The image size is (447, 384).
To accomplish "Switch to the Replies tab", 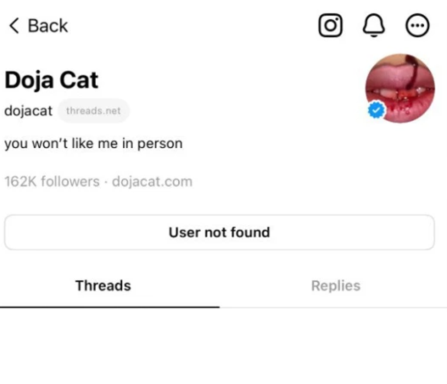I will click(x=336, y=285).
